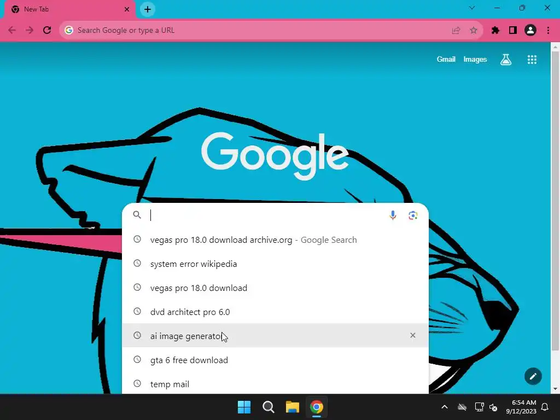
Task: Open the Extensions puzzle icon
Action: (495, 31)
